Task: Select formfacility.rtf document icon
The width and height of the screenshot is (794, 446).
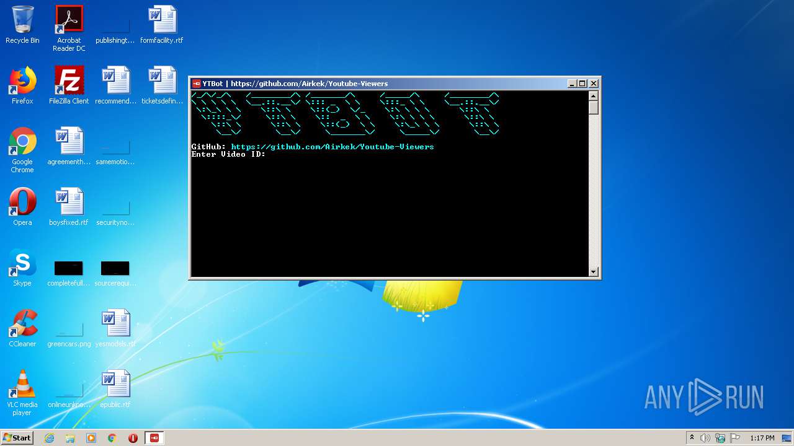Action: pos(162,25)
